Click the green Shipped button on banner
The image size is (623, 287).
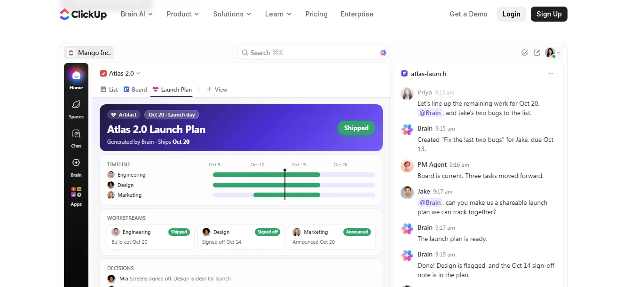pyautogui.click(x=356, y=128)
